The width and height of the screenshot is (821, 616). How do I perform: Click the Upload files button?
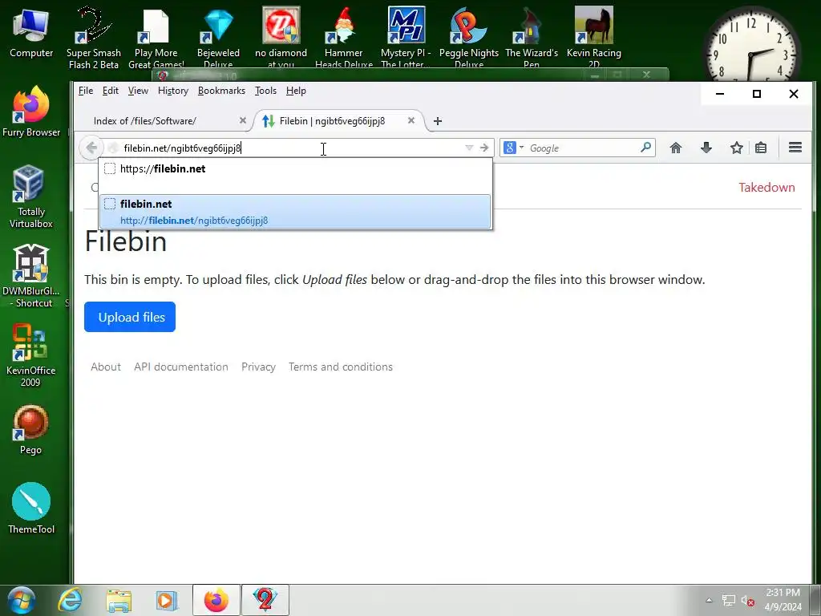pos(130,317)
